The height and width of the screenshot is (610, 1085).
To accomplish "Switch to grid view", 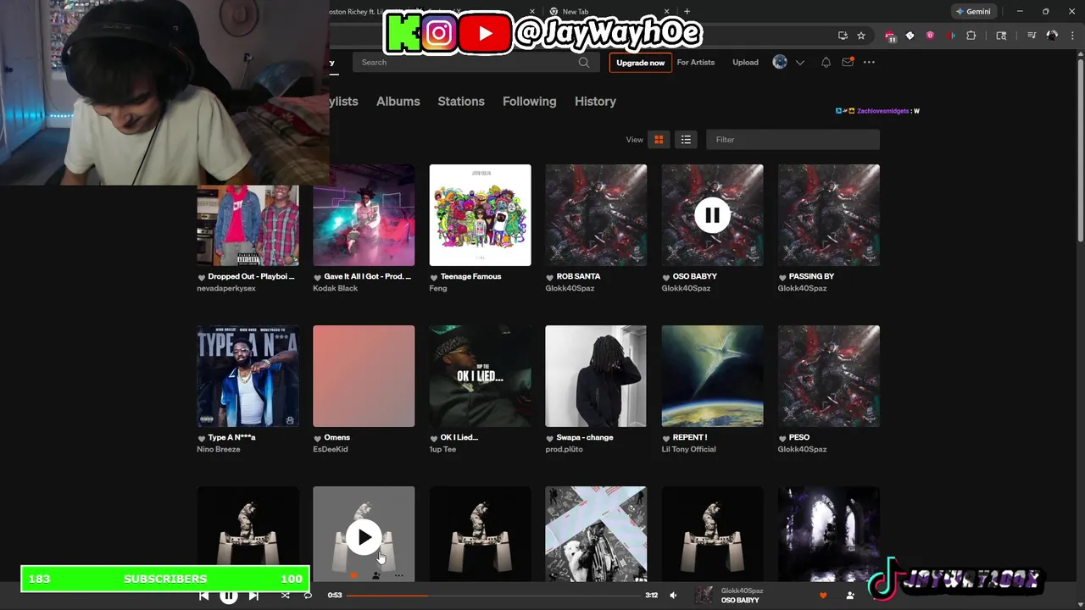I will (x=659, y=140).
